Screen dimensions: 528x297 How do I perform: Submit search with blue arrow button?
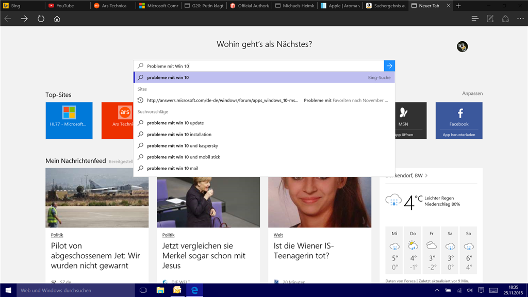(389, 66)
